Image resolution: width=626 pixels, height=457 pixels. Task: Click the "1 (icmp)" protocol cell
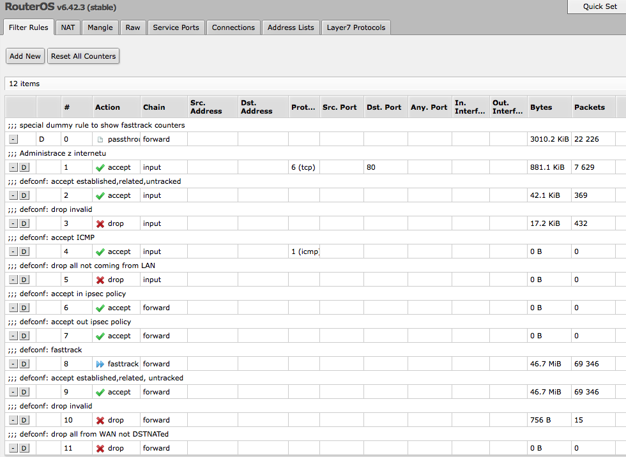(305, 251)
